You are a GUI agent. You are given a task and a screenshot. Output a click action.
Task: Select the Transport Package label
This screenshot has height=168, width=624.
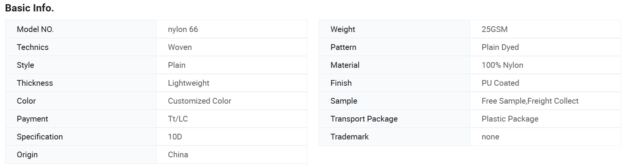tap(364, 119)
